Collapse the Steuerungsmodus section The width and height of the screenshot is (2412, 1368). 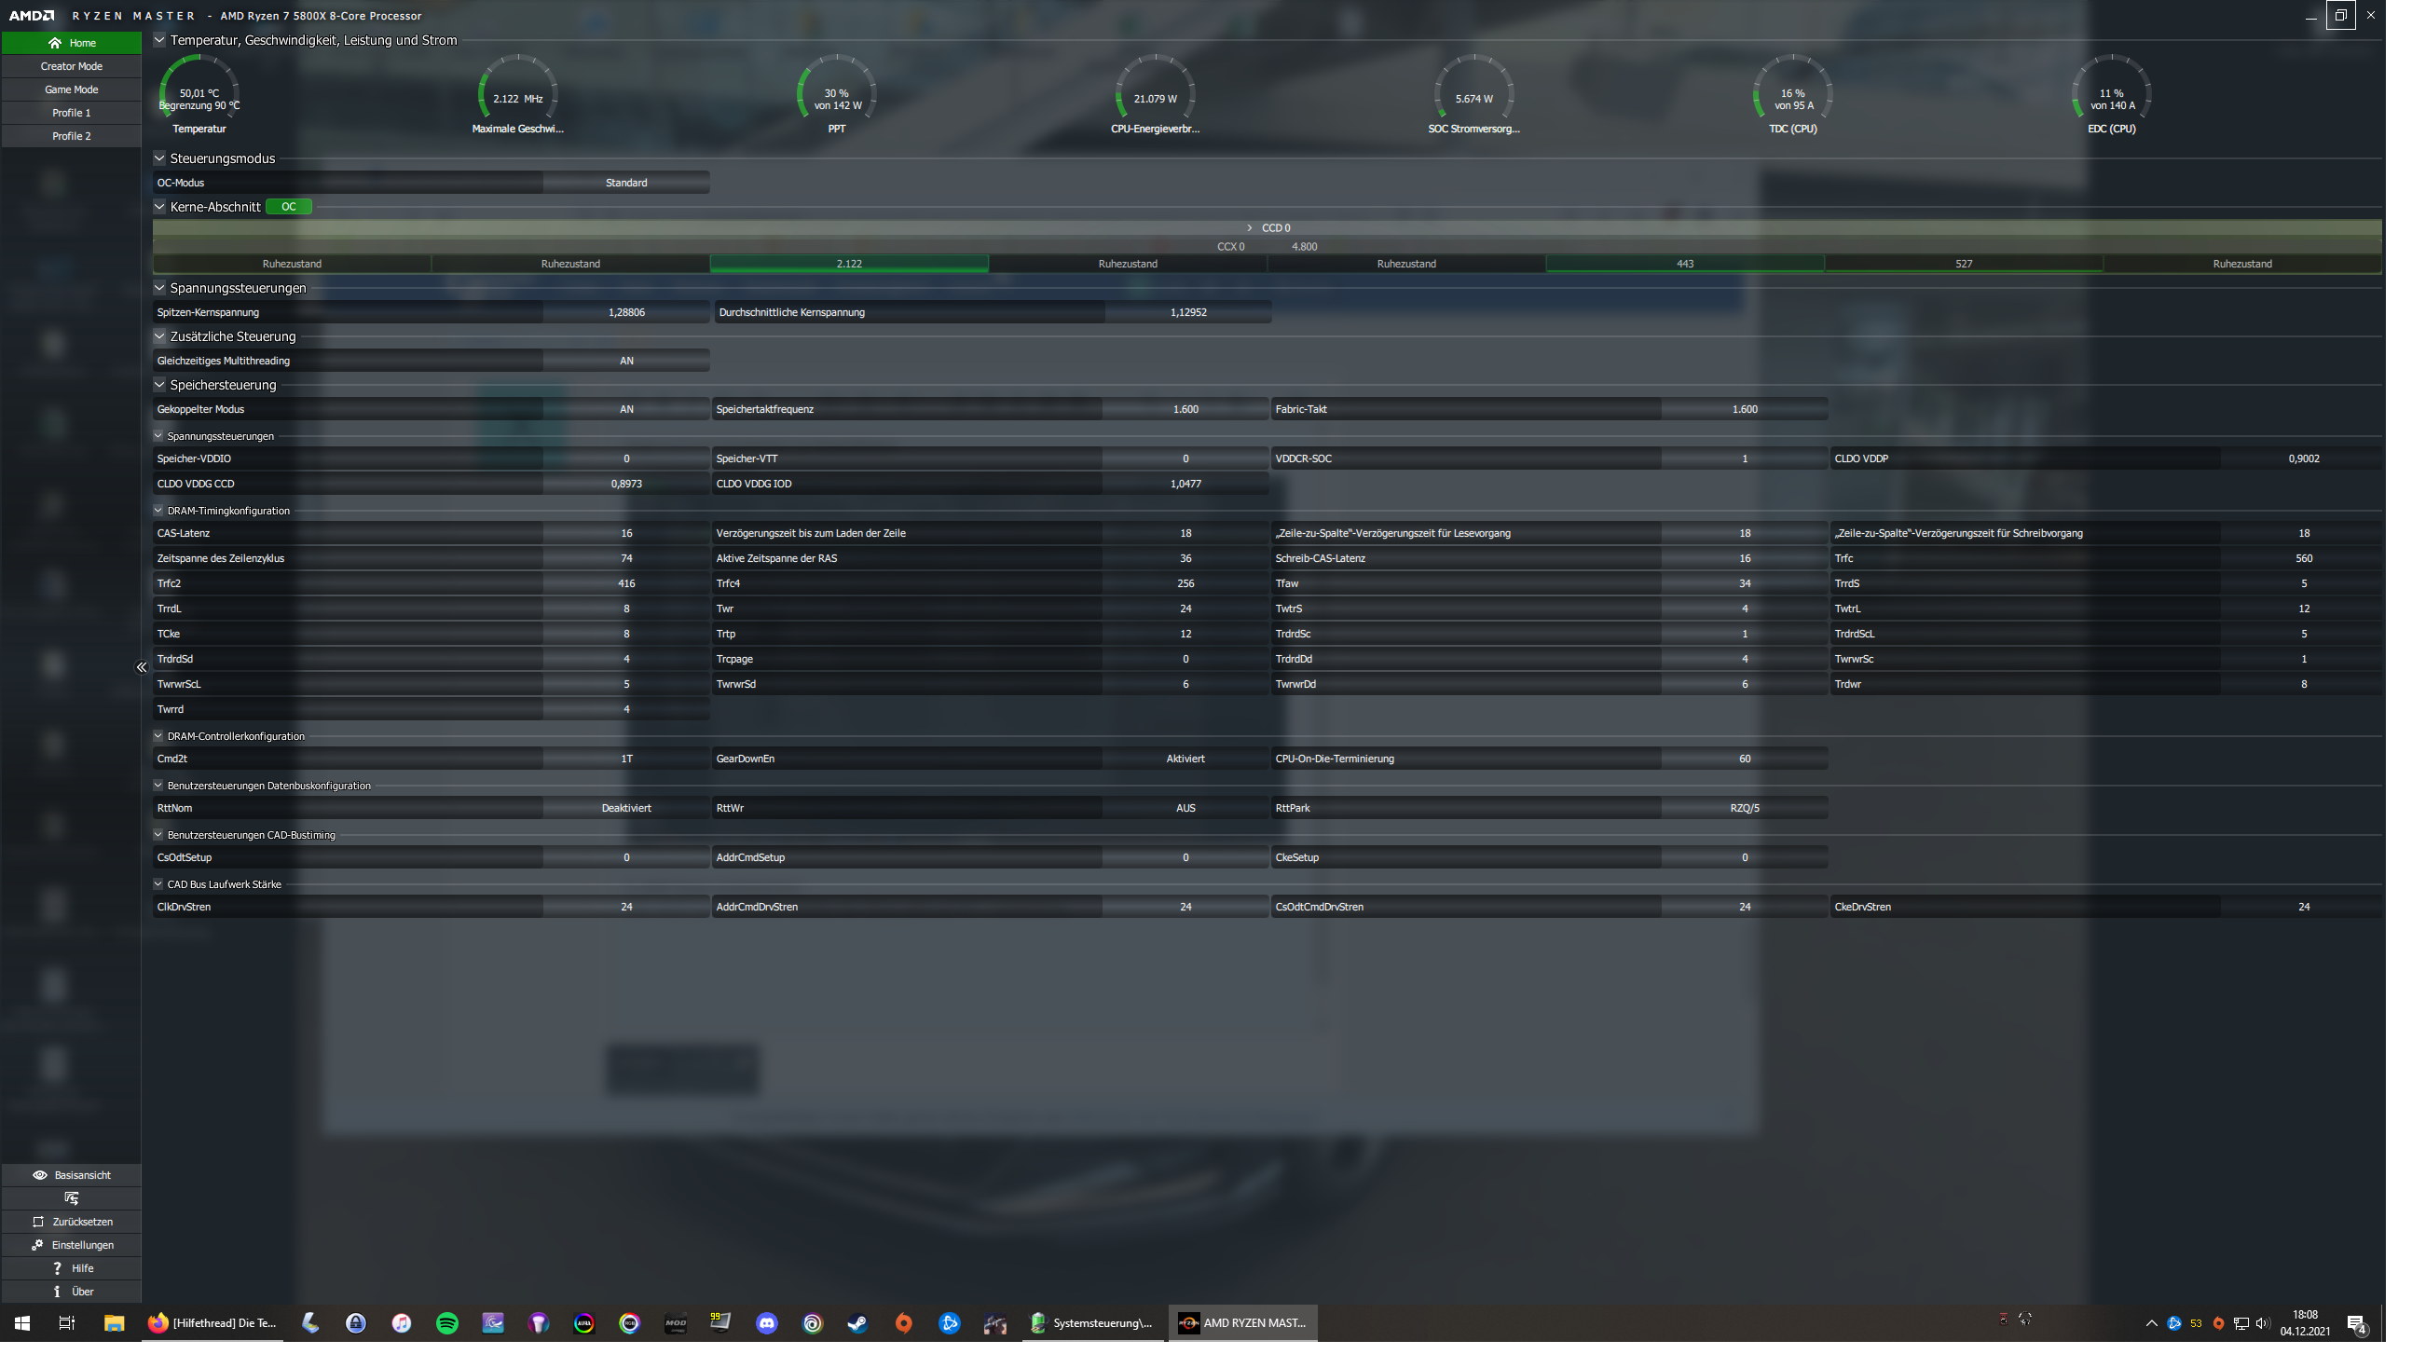click(159, 158)
